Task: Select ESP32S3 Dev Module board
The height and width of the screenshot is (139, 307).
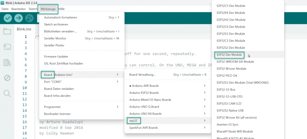Action: pyautogui.click(x=231, y=34)
